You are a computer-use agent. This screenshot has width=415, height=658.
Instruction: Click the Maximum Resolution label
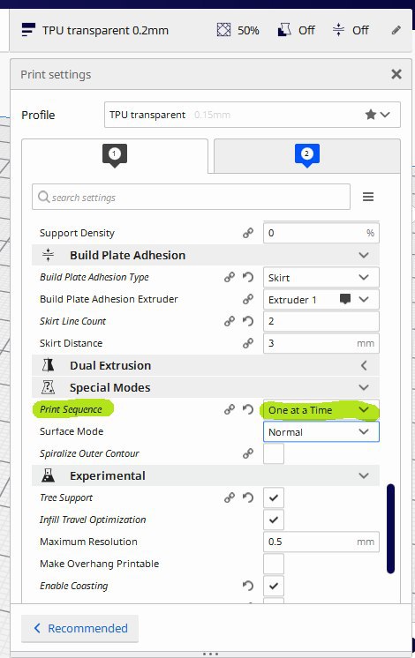point(88,542)
